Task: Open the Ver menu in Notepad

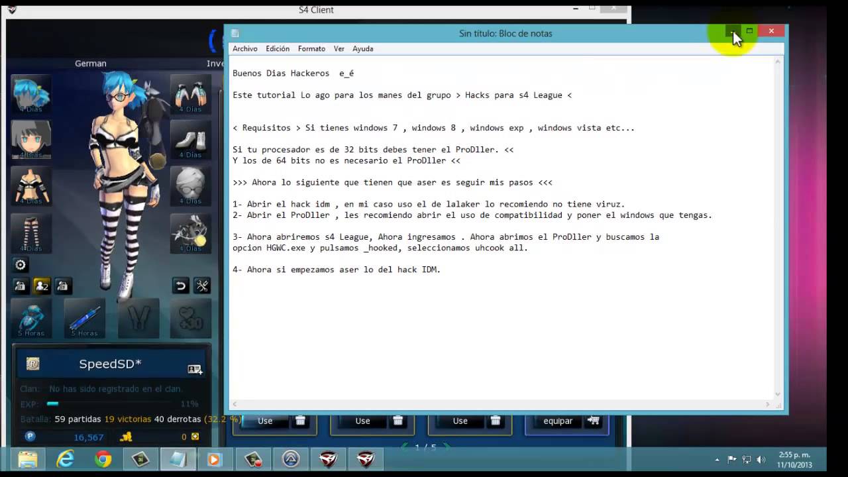Action: point(339,48)
